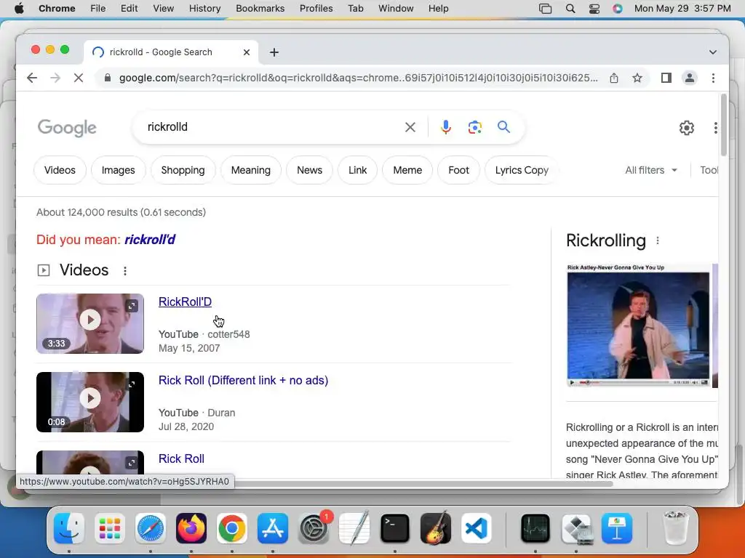Open the History menu in the menu bar

point(204,9)
